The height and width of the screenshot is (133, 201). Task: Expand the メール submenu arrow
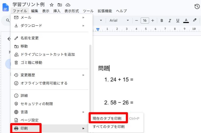click(83, 17)
